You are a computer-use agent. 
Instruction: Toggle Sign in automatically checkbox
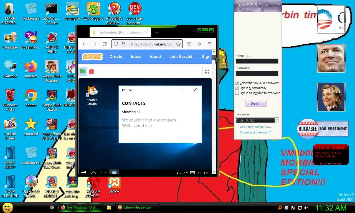[237, 88]
